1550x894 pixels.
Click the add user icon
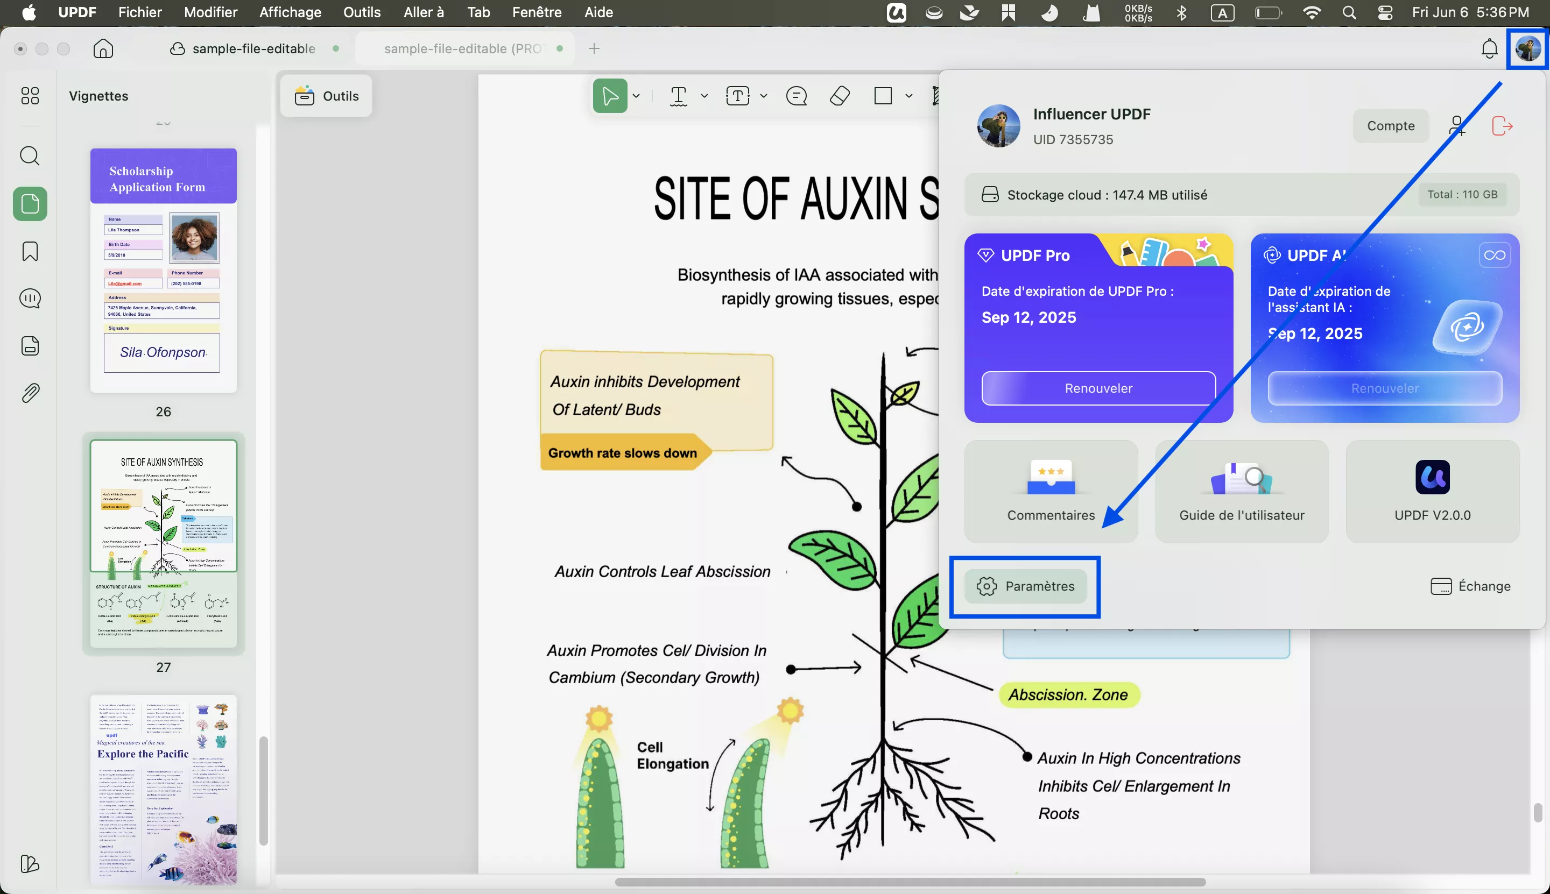coord(1456,126)
